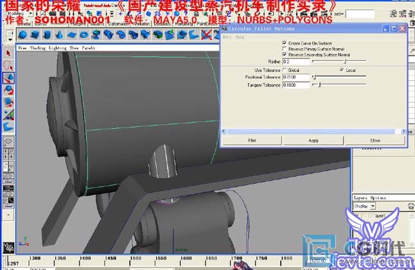Activate the Scale tool in toolbox
Screen dimensions: 415x270
(8, 102)
